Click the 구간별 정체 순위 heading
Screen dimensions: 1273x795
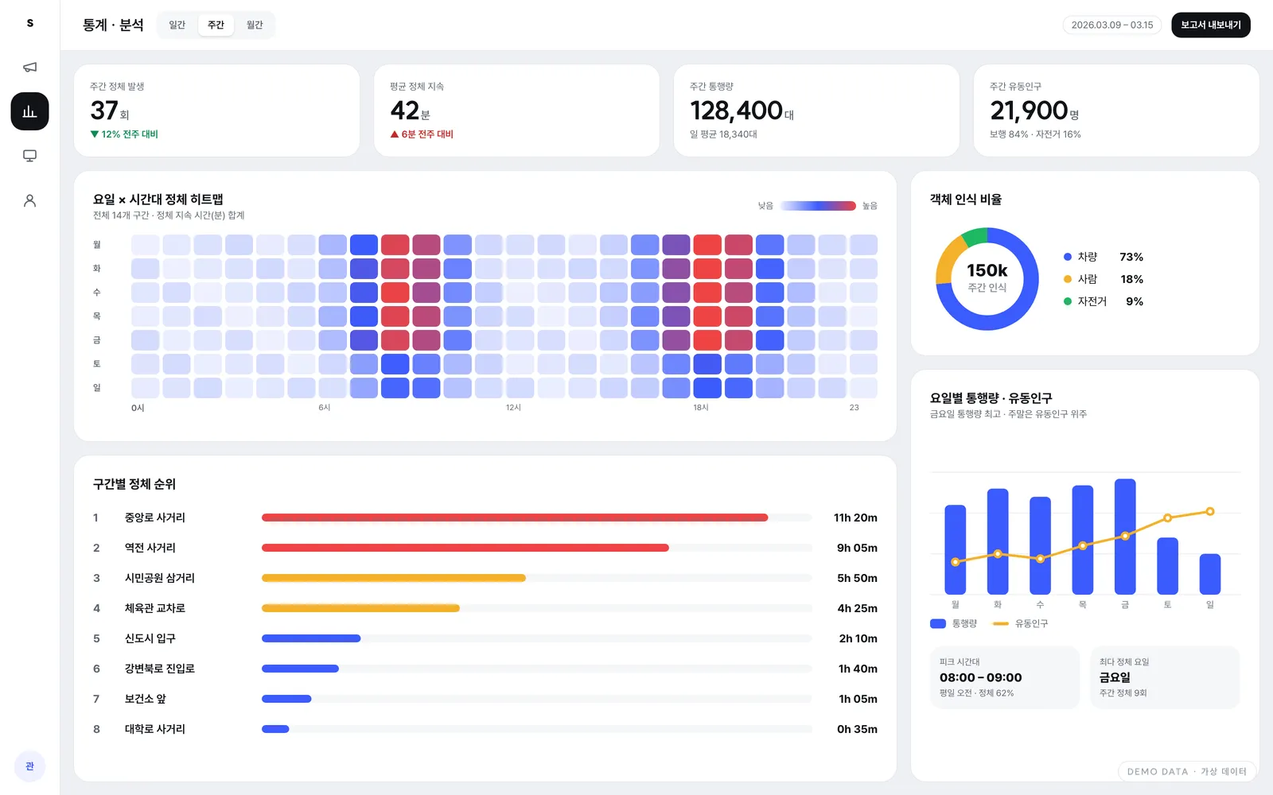[134, 484]
